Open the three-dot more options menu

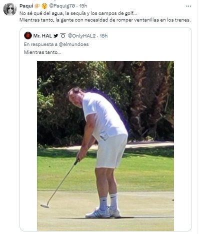pyautogui.click(x=188, y=6)
